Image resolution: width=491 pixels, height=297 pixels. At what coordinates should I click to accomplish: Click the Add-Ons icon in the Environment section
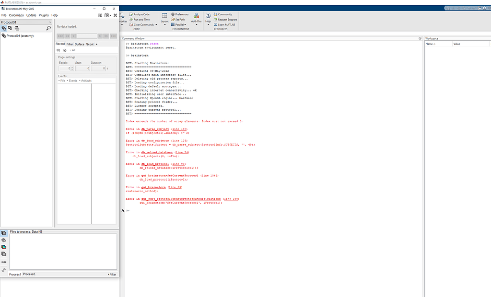(196, 18)
